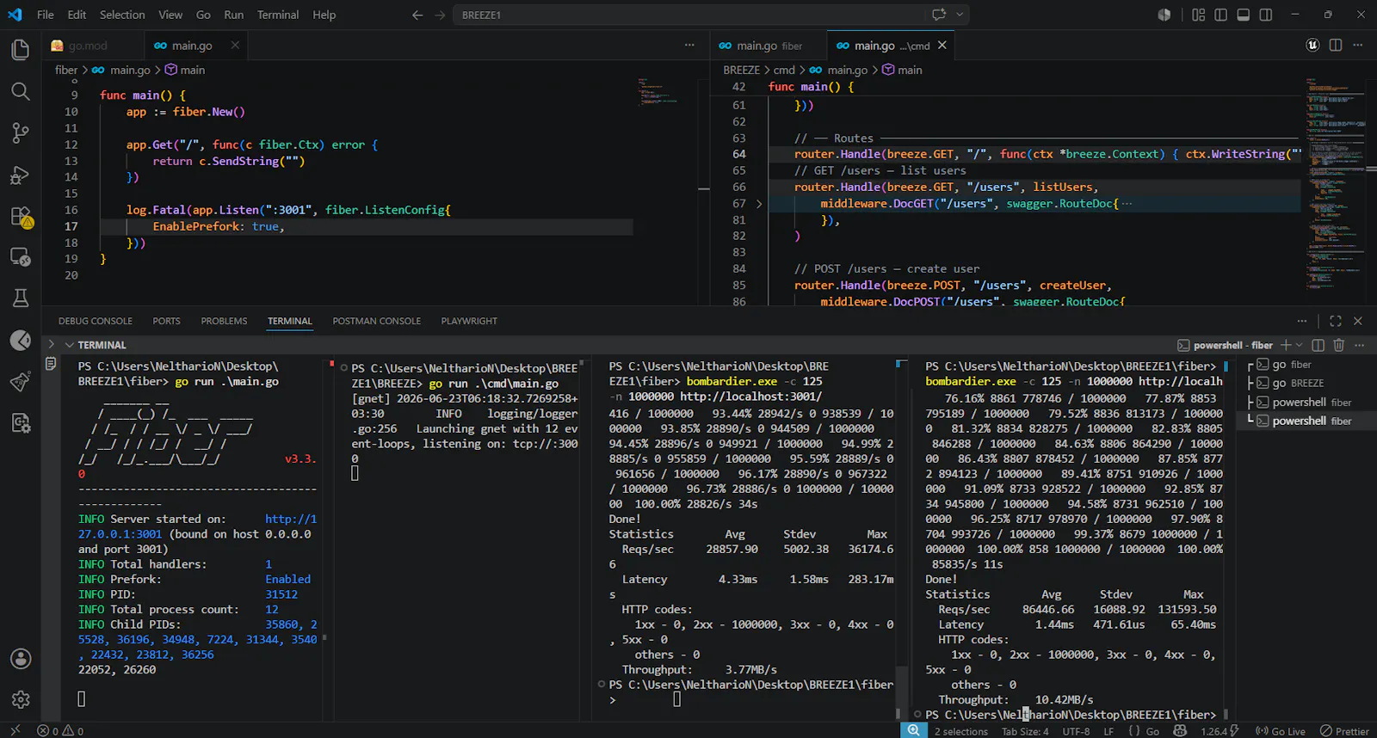Split the right editor group
Viewport: 1377px width, 738px height.
coord(1336,46)
